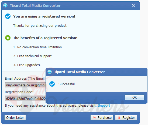Screen dimensions: 148x125
Task: Click '2. Free technical support.' line
Action: [33, 56]
